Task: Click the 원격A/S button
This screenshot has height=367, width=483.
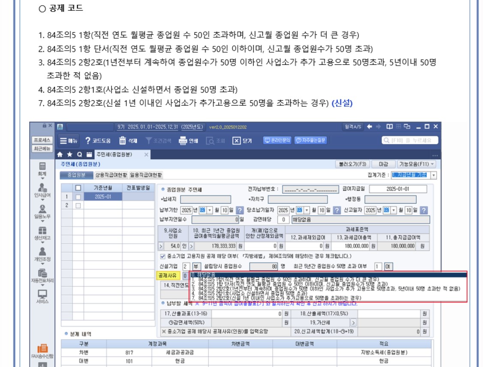Action: coord(353,126)
